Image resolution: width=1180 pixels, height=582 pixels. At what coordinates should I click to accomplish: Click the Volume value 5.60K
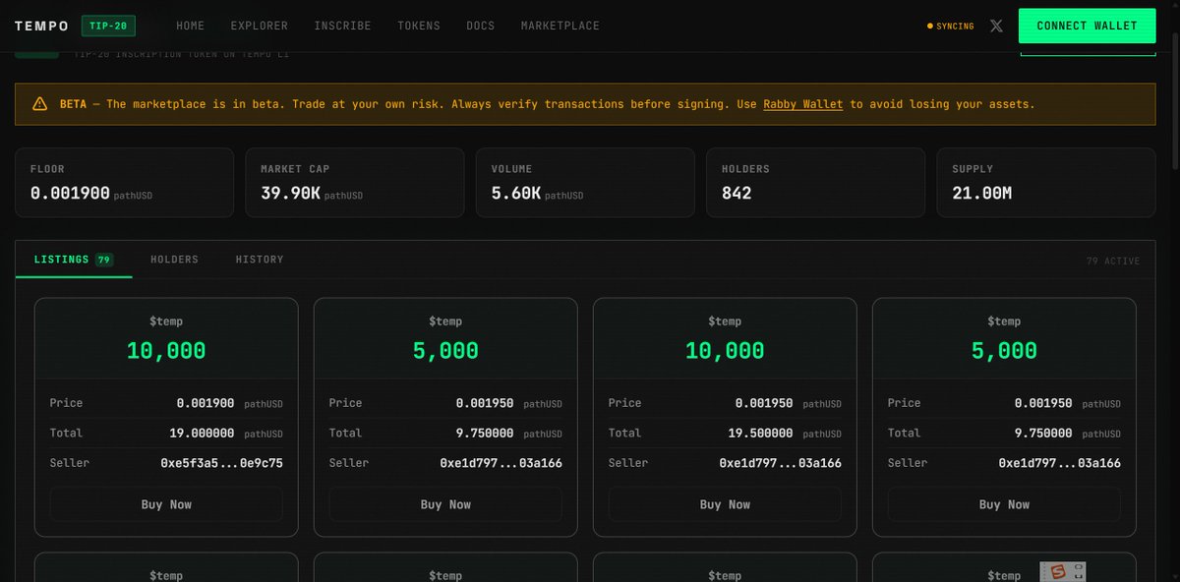coord(515,194)
